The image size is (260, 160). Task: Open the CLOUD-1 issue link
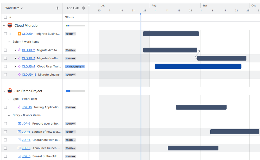(28, 34)
